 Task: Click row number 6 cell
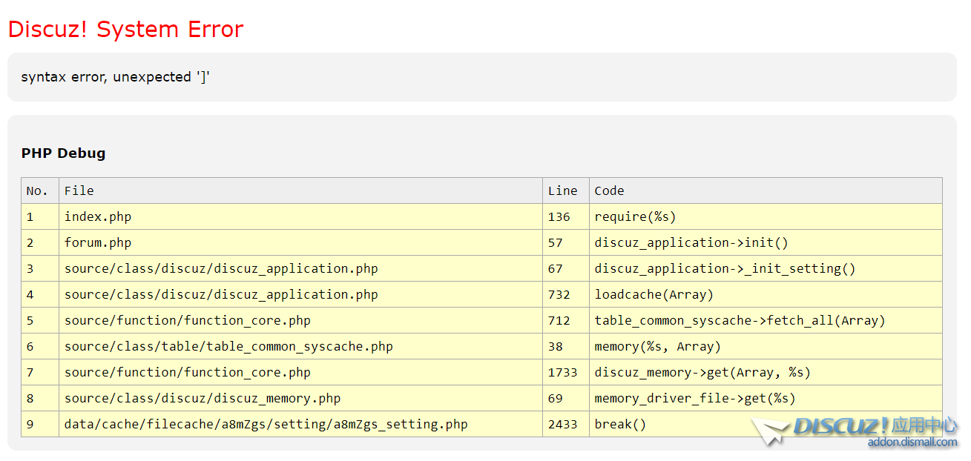tap(40, 346)
